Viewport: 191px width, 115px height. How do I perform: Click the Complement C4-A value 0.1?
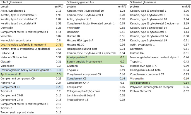click(x=122, y=83)
